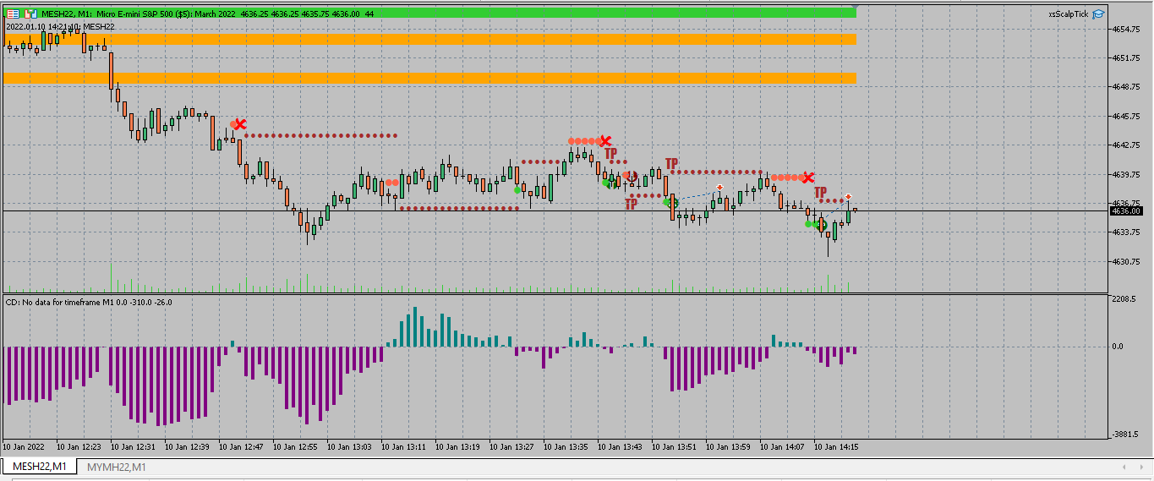Select the red X marker near 12:47

point(240,125)
